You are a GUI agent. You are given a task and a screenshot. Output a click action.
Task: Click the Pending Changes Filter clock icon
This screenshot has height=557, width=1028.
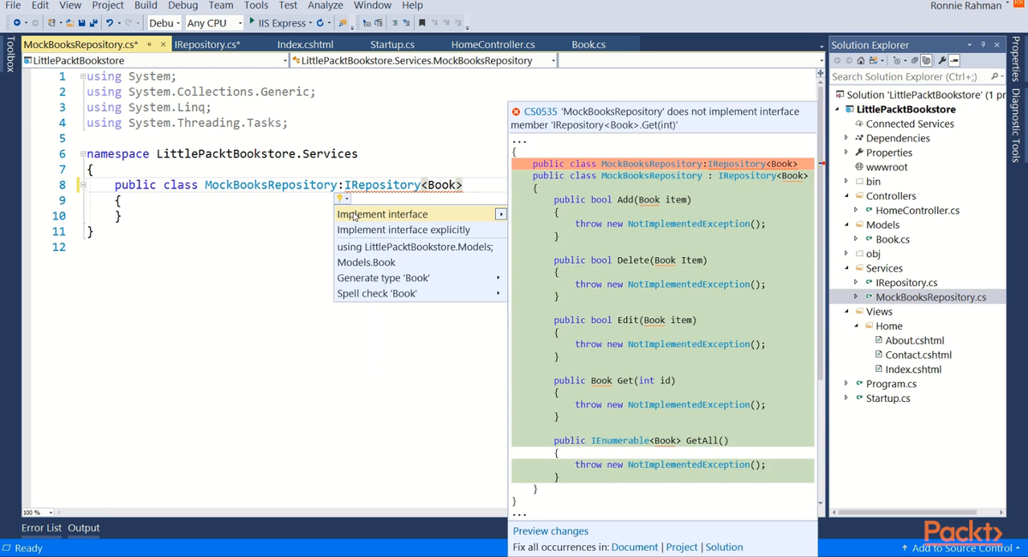(897, 61)
